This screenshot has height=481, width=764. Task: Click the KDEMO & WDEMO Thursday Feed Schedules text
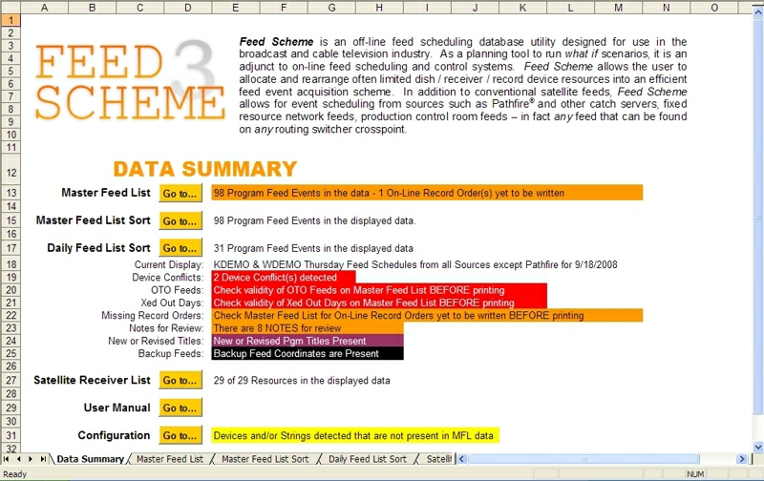(x=415, y=264)
